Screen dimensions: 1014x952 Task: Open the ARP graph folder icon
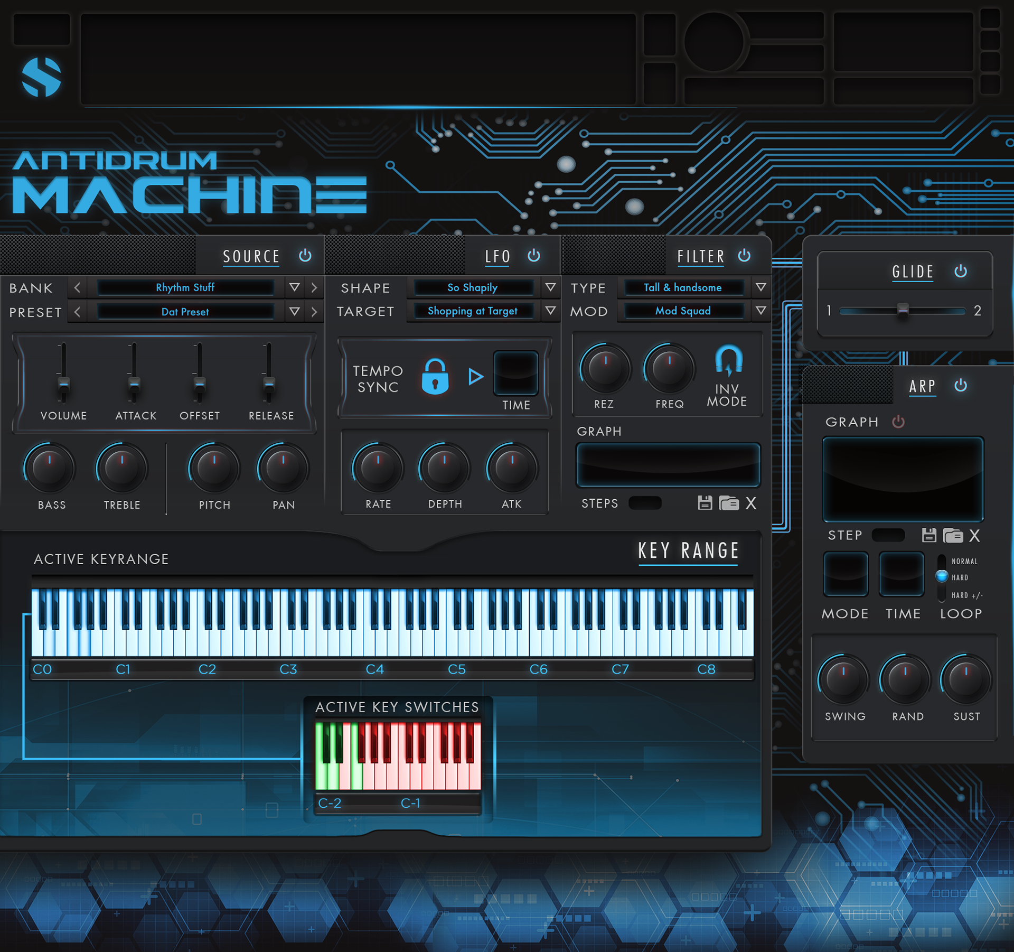tap(953, 535)
